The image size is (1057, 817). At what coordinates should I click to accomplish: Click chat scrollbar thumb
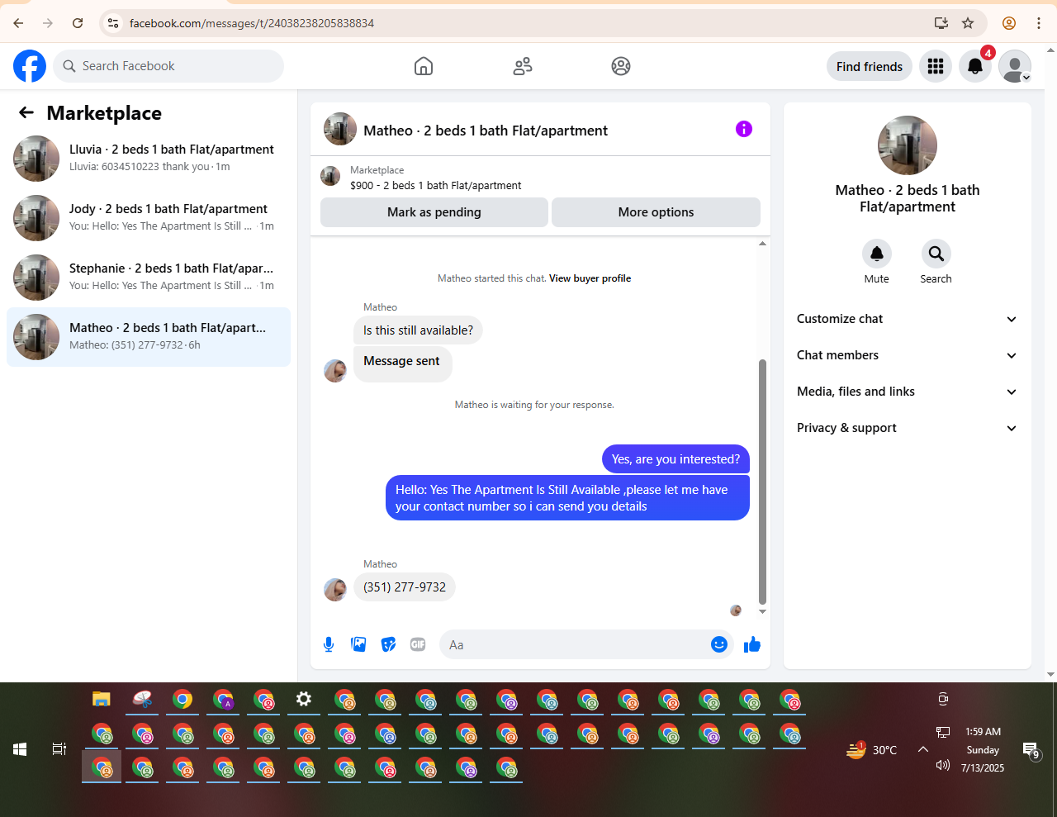tap(762, 482)
